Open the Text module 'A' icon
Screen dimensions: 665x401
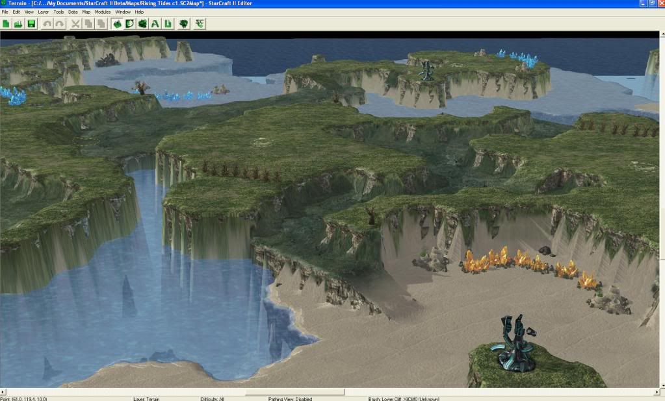click(155, 24)
